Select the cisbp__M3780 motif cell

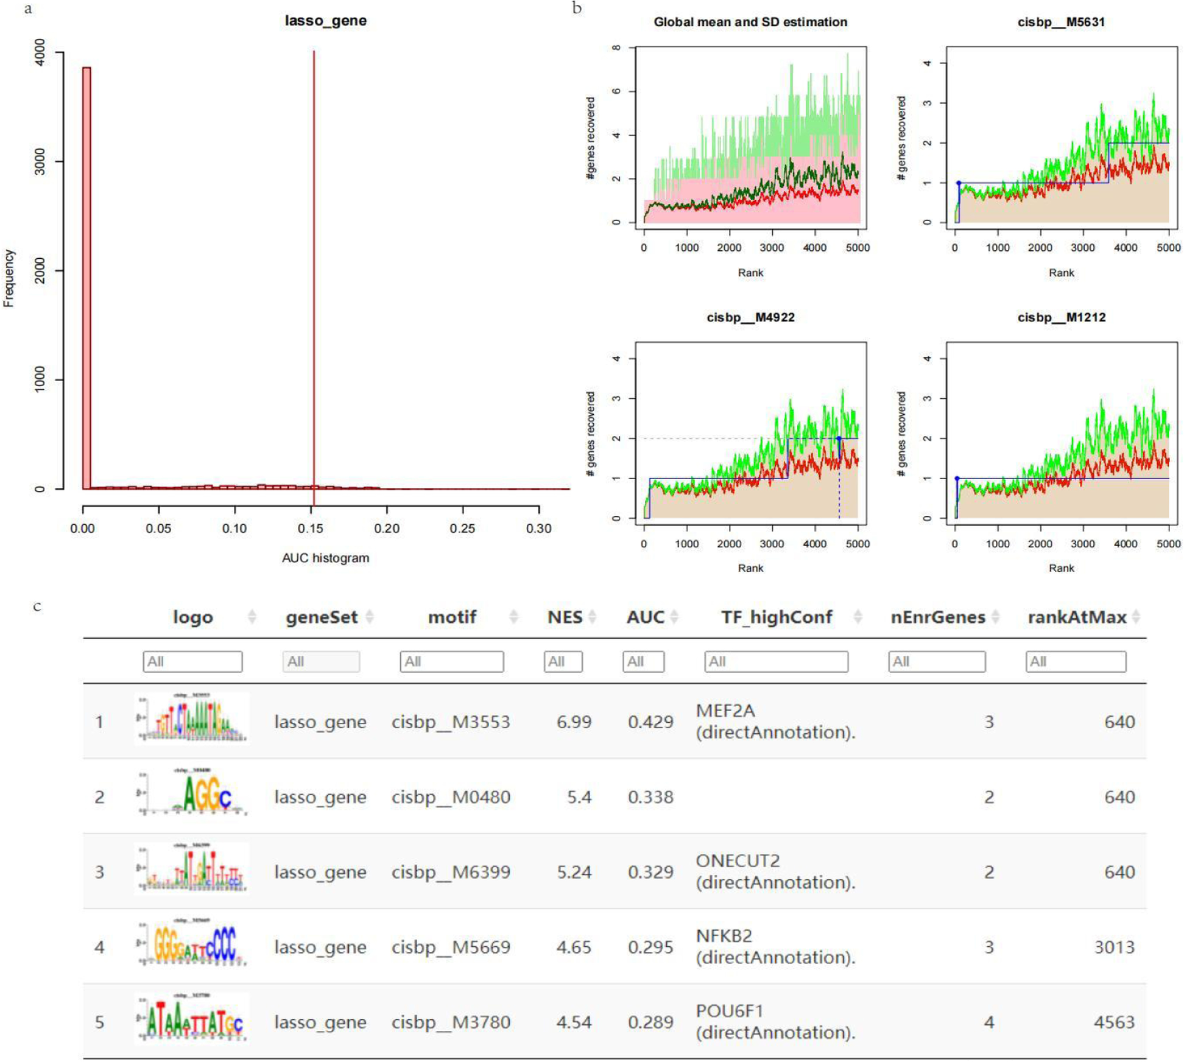click(x=451, y=1022)
